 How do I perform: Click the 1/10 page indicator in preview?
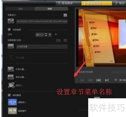111,61
